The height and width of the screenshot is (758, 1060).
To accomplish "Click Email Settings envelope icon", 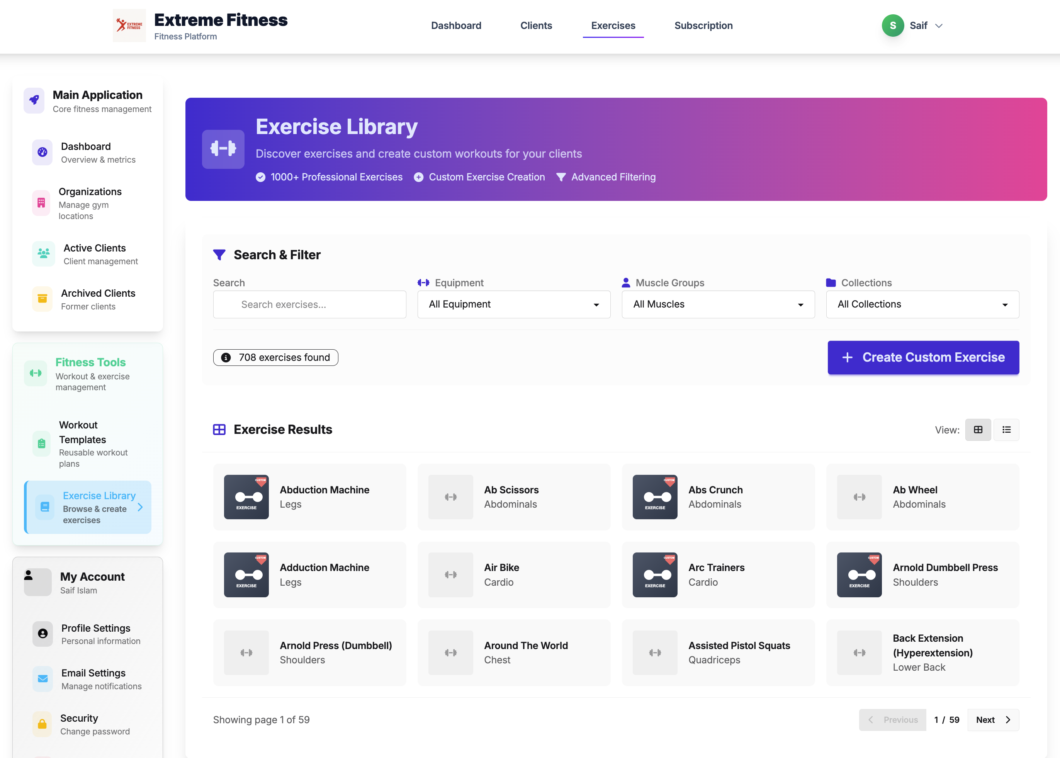I will (x=42, y=679).
